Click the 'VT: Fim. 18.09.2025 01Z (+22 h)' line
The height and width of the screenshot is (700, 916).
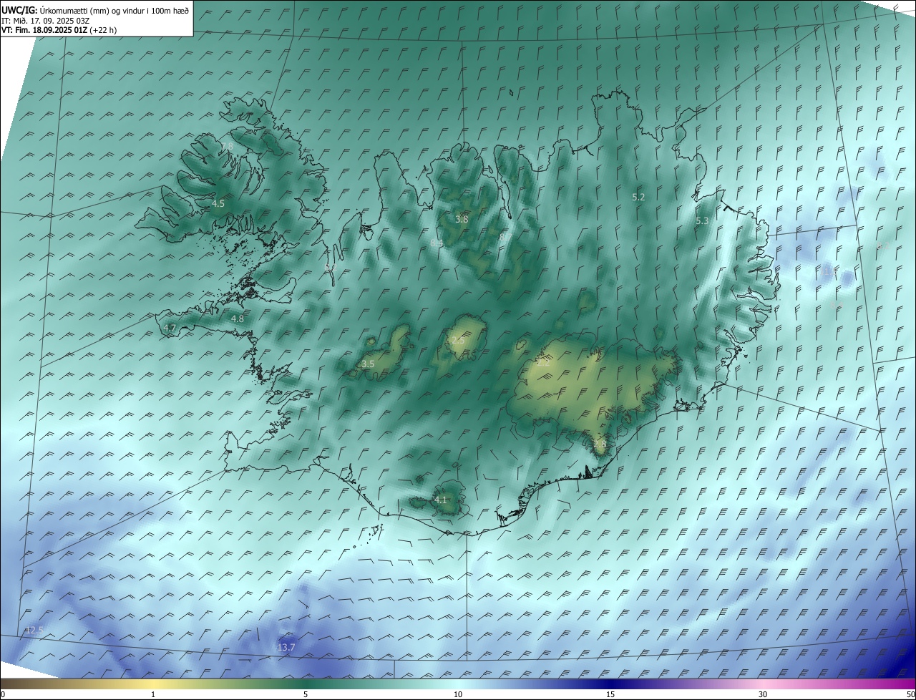click(x=59, y=30)
